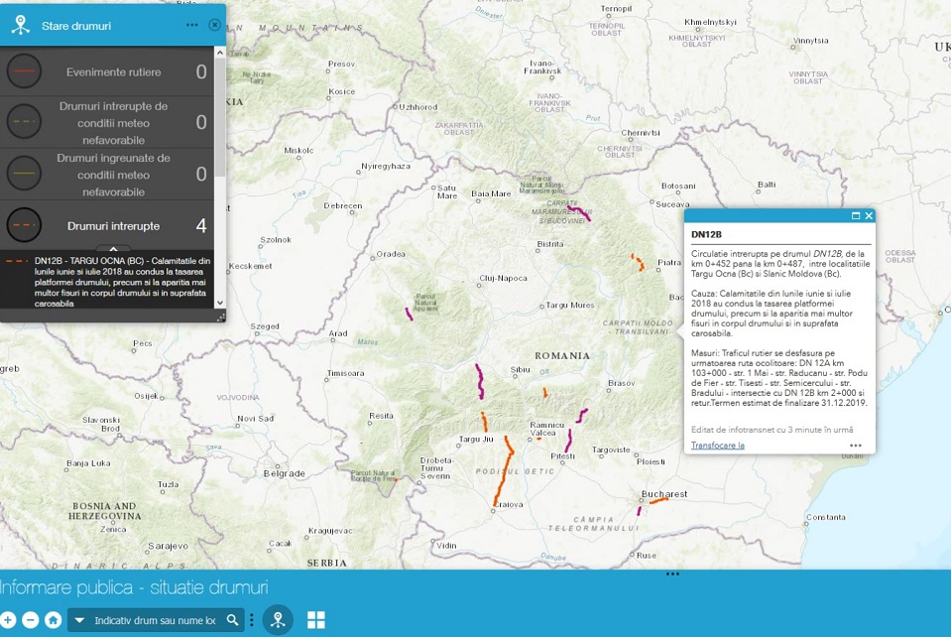Click the search magnifier icon

point(232,620)
